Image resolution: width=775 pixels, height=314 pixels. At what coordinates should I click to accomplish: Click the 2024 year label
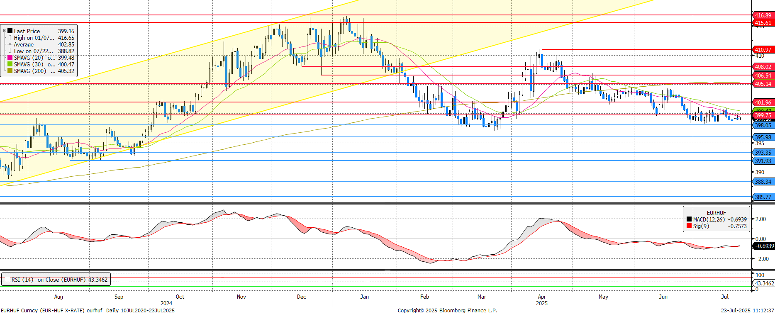tap(166, 303)
